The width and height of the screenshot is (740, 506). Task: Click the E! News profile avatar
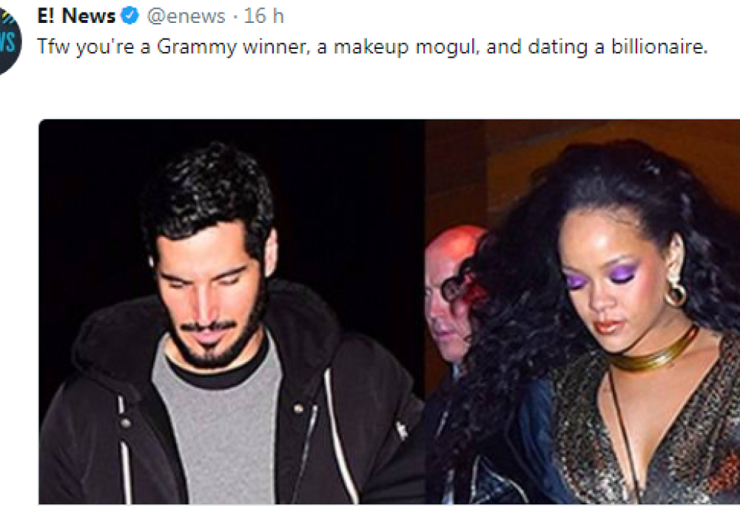pyautogui.click(x=7, y=43)
